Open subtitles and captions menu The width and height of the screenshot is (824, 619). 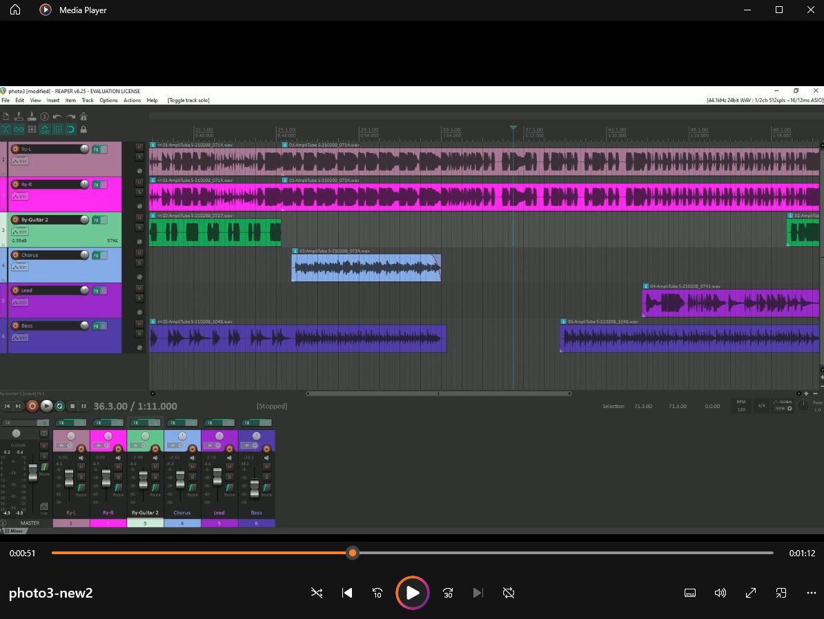pos(690,593)
